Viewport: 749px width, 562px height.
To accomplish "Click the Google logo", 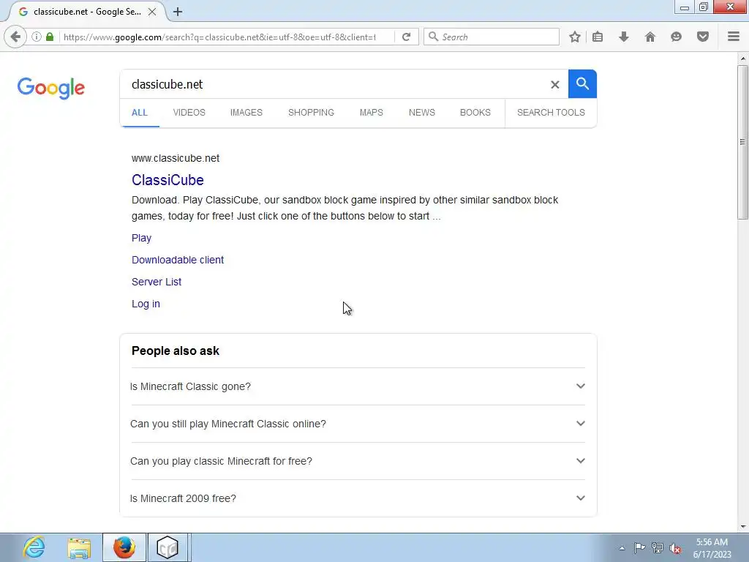I will (51, 88).
